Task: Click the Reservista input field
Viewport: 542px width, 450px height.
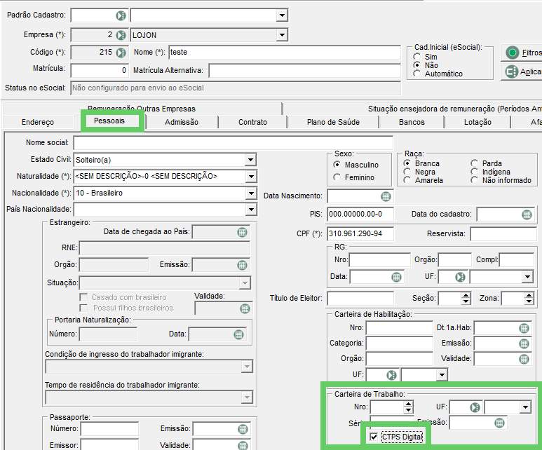Action: tap(503, 234)
